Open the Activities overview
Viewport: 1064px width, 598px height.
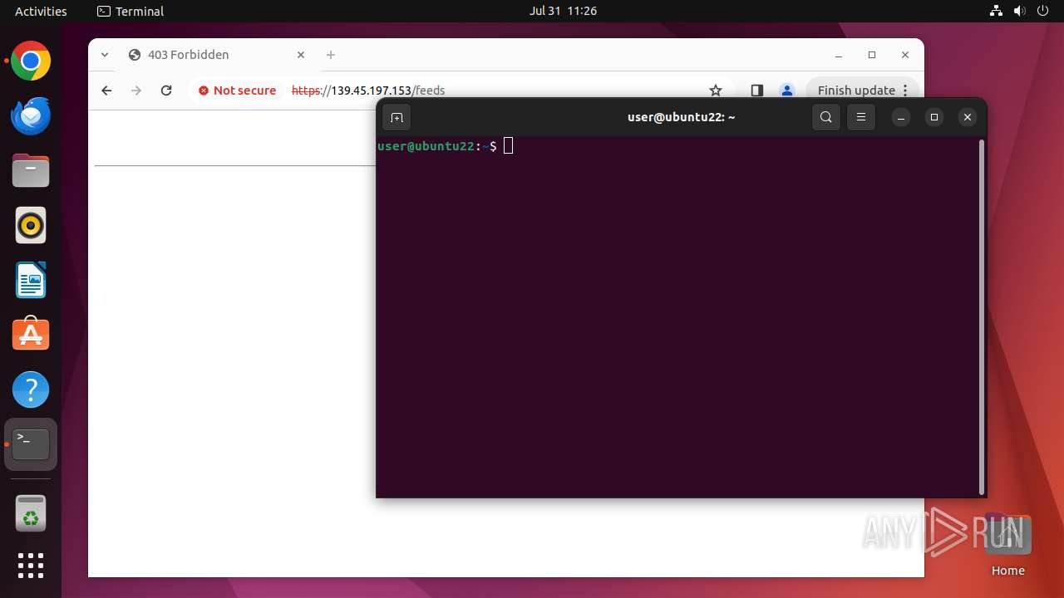[x=41, y=11]
